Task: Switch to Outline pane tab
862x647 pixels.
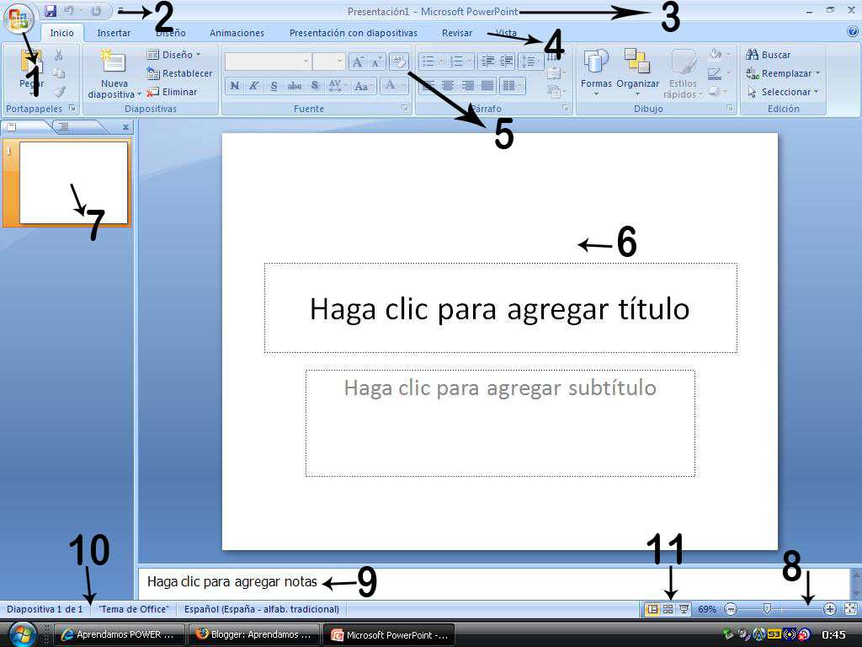Action: coord(65,127)
